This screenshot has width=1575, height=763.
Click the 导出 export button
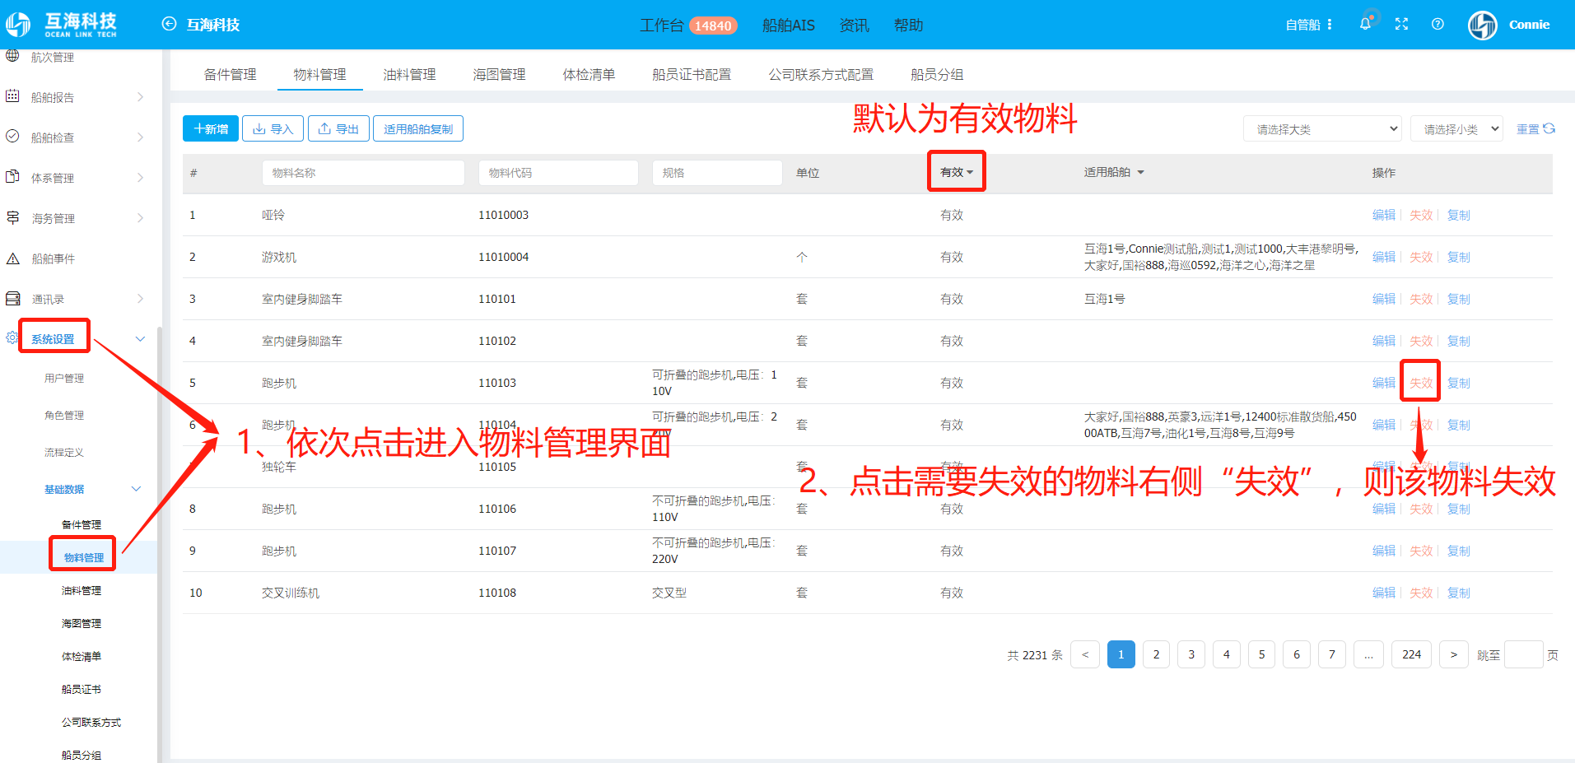coord(338,128)
